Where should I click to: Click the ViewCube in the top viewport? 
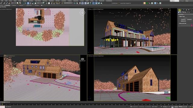coord(82,13)
